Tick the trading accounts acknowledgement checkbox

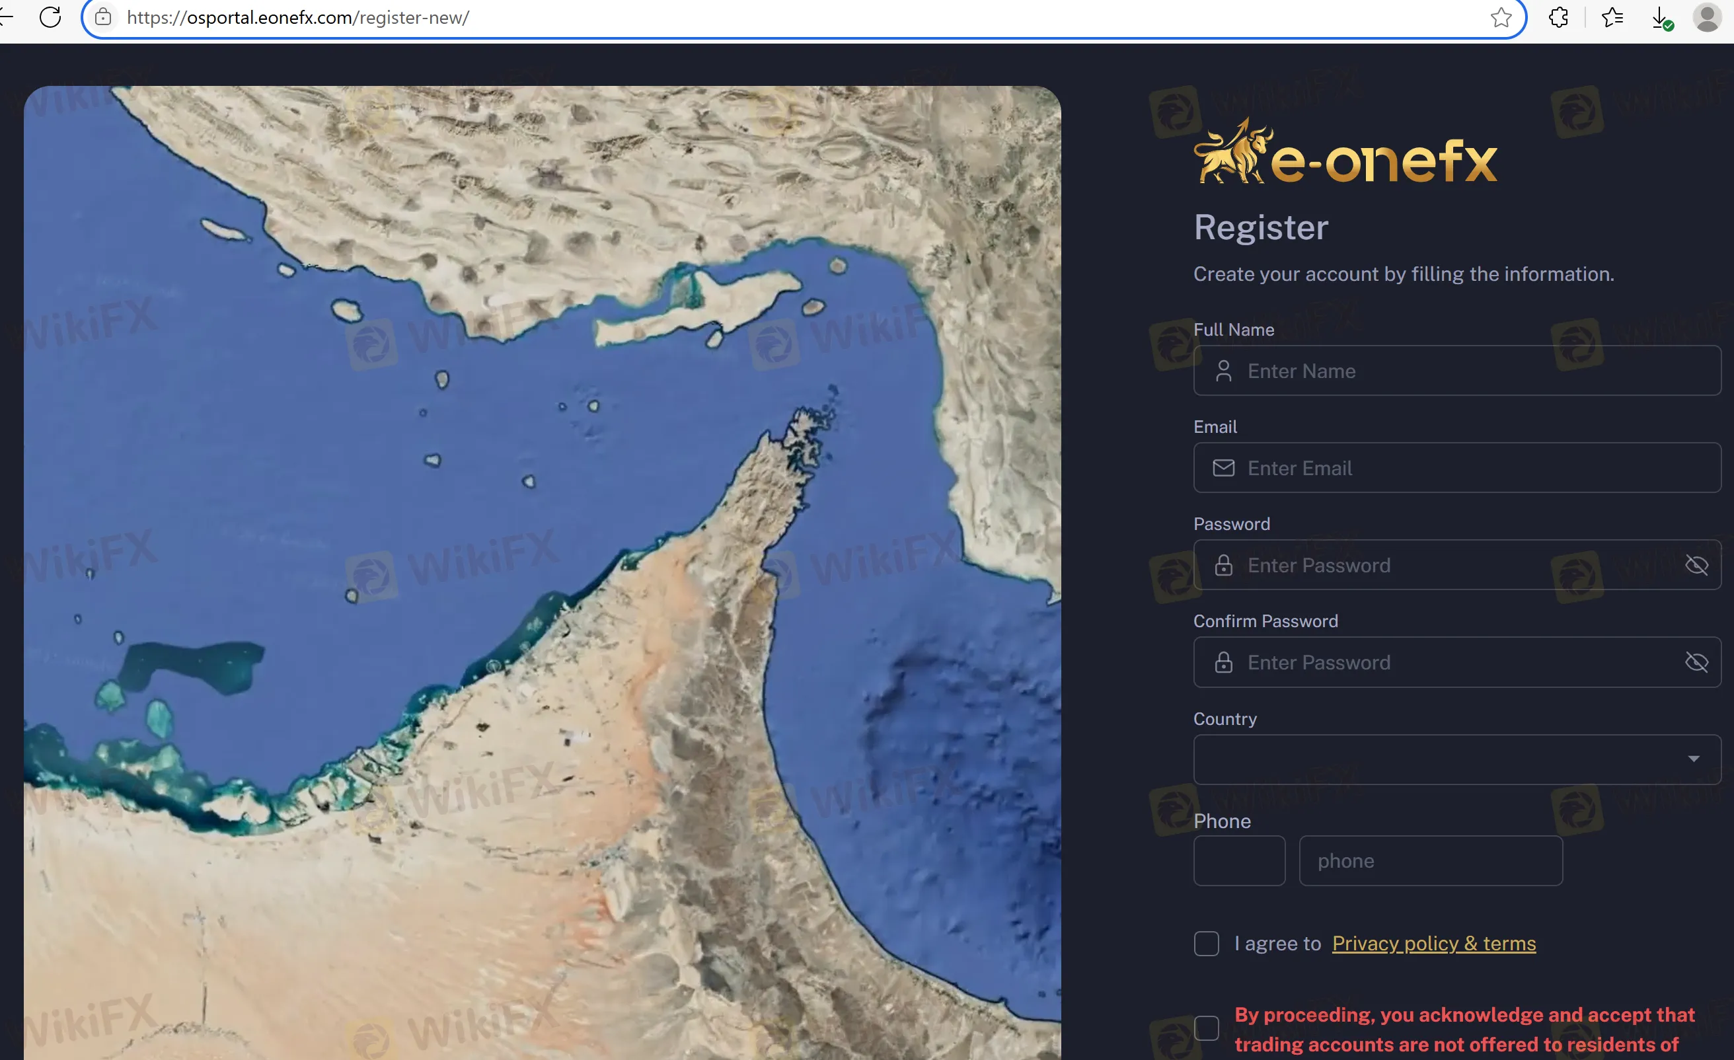coord(1206,1028)
